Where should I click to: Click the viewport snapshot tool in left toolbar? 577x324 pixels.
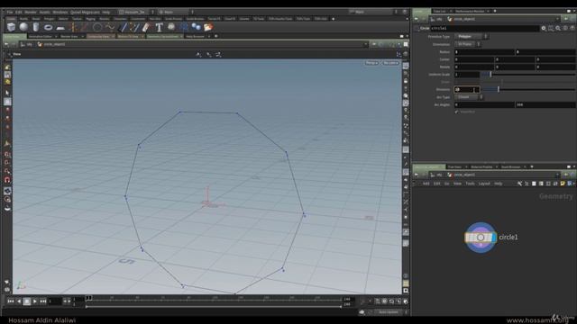tap(7, 75)
